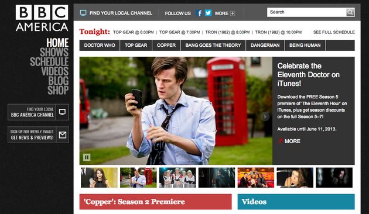The height and width of the screenshot is (214, 369).
Task: Click the search magnifier button
Action: (x=350, y=12)
